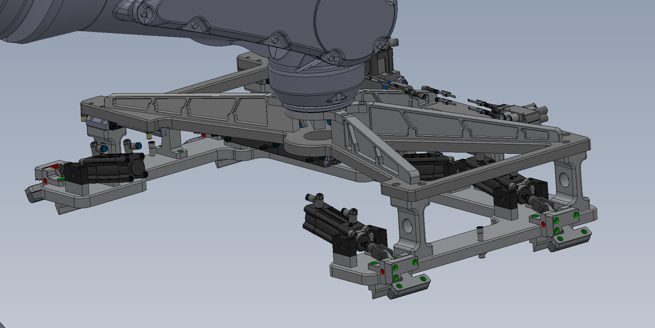This screenshot has width=655, height=328.
Task: Select the left gripper finger tip
Action: pyautogui.click(x=34, y=194)
